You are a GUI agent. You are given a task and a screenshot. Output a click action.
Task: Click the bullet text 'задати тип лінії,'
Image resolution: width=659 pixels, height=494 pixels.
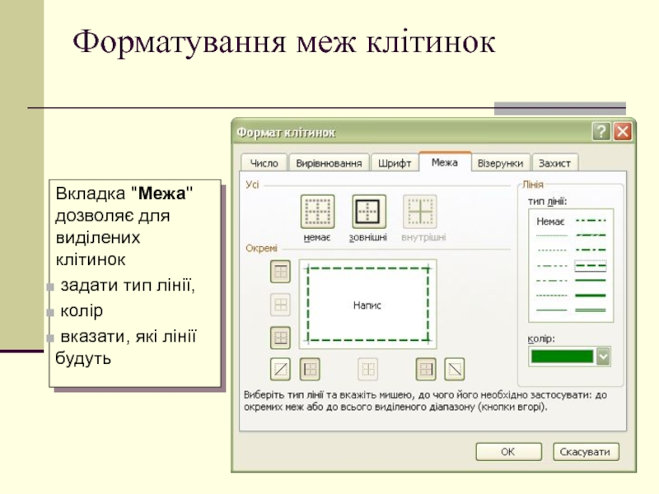[x=128, y=285]
